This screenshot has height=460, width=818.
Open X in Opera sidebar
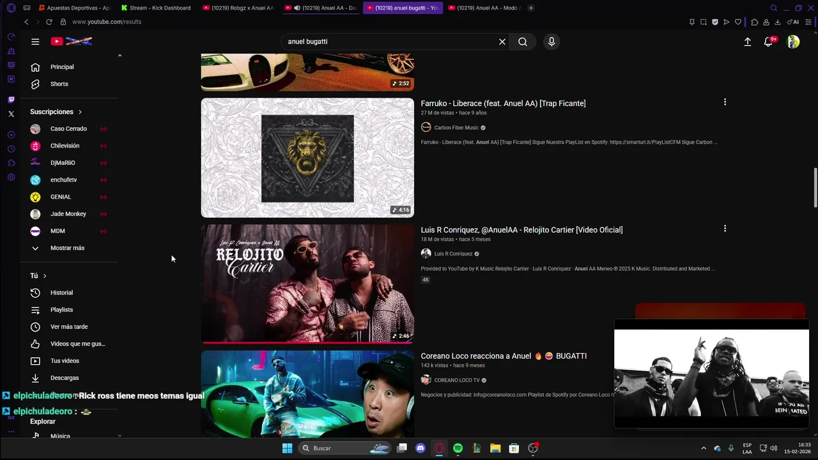pyautogui.click(x=11, y=114)
